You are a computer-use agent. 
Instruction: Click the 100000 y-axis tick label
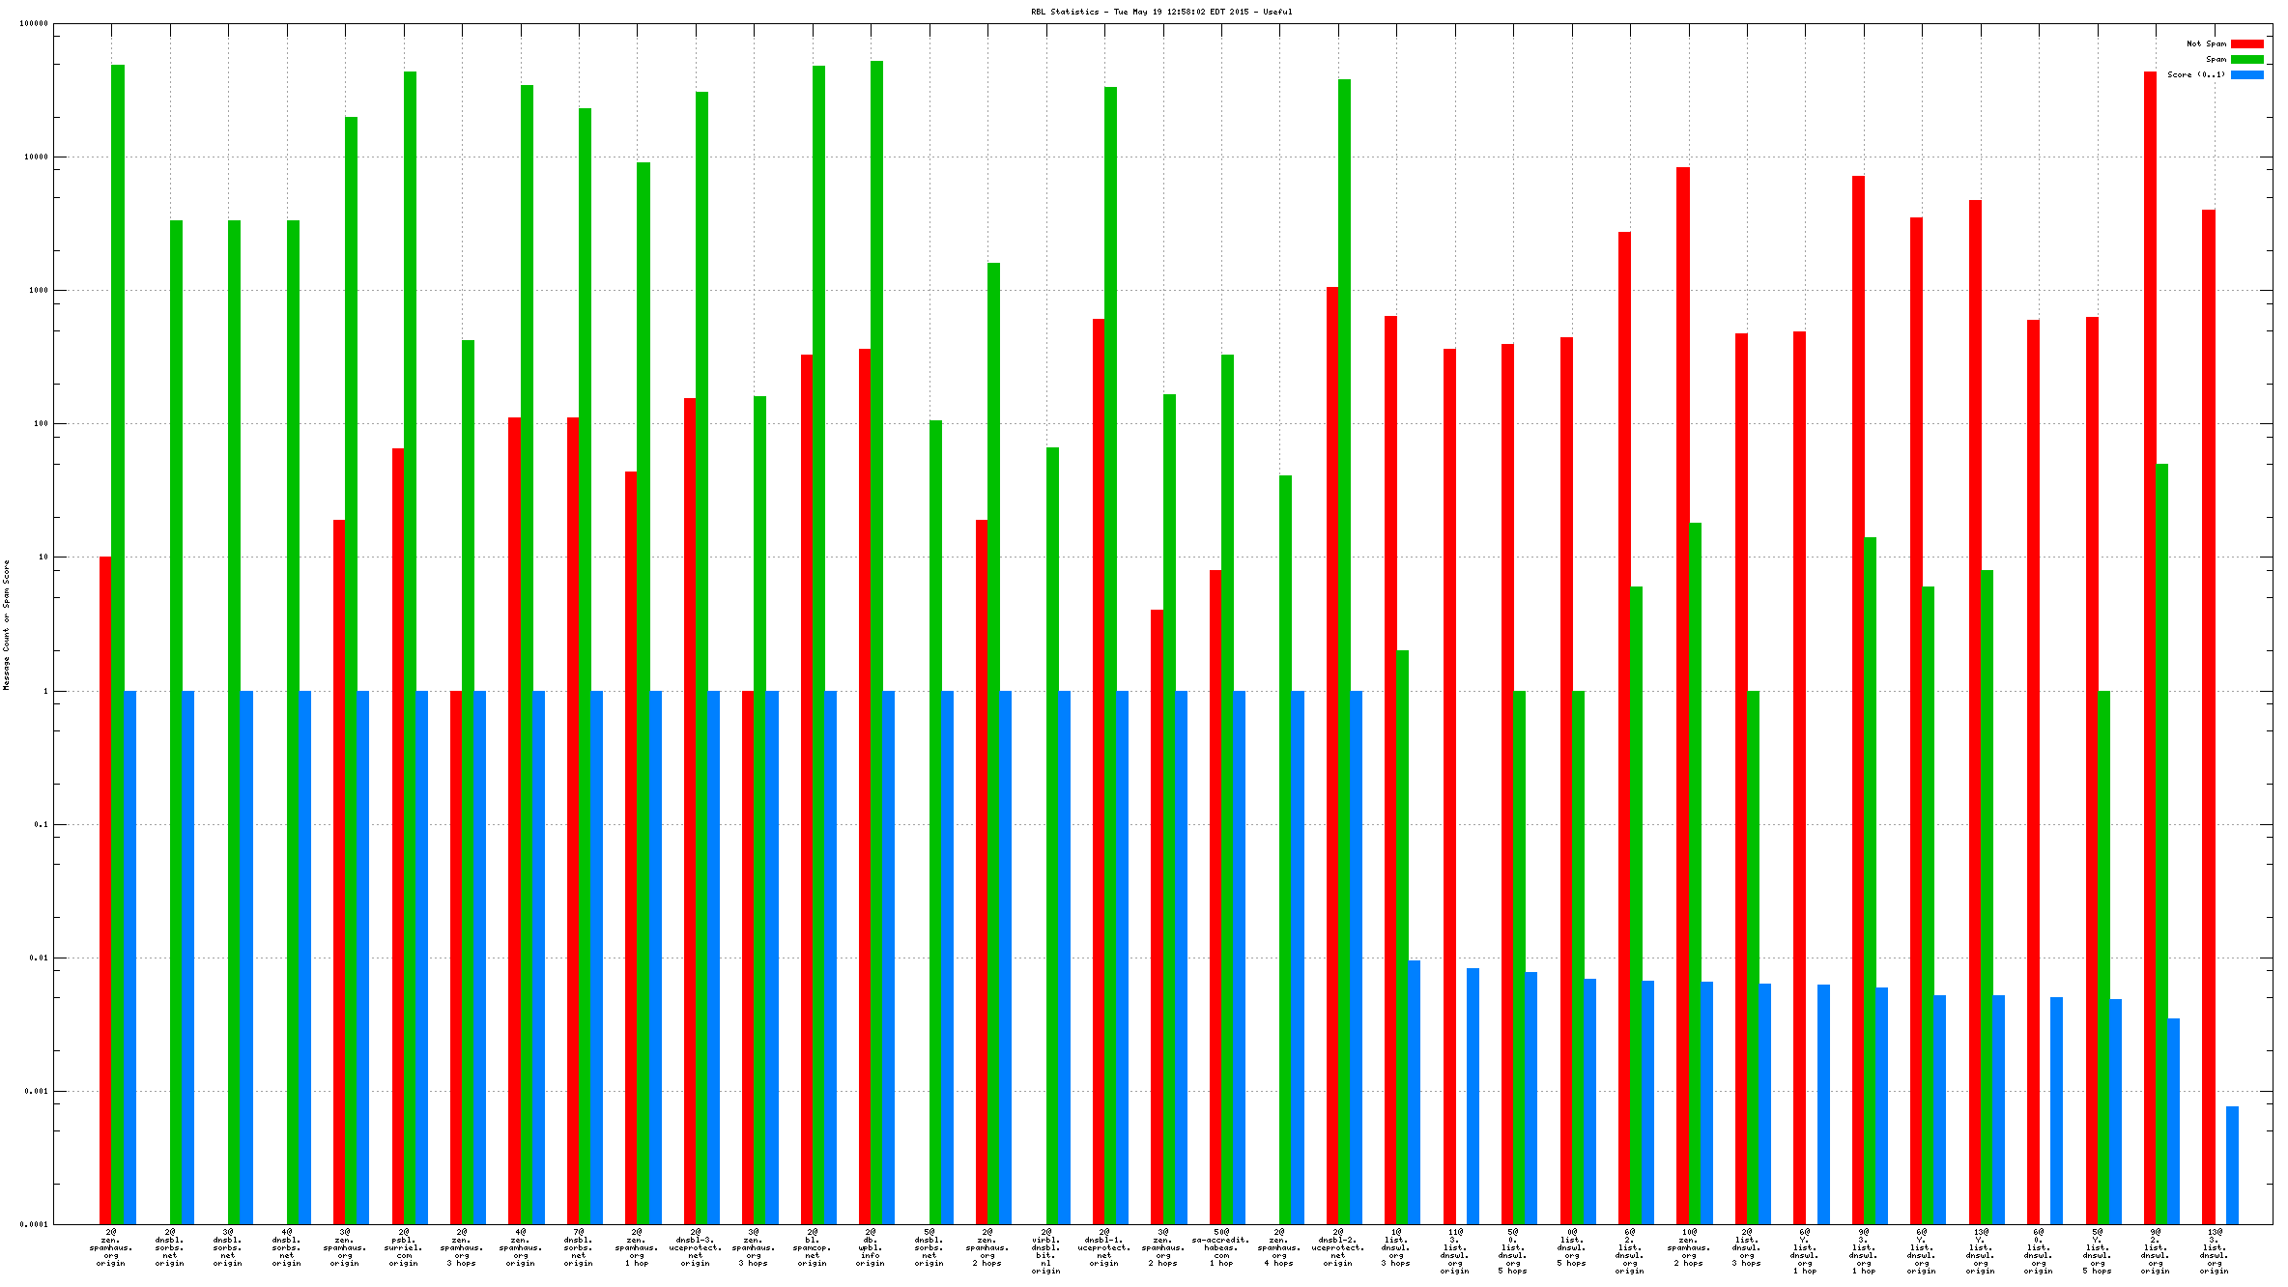tap(34, 23)
